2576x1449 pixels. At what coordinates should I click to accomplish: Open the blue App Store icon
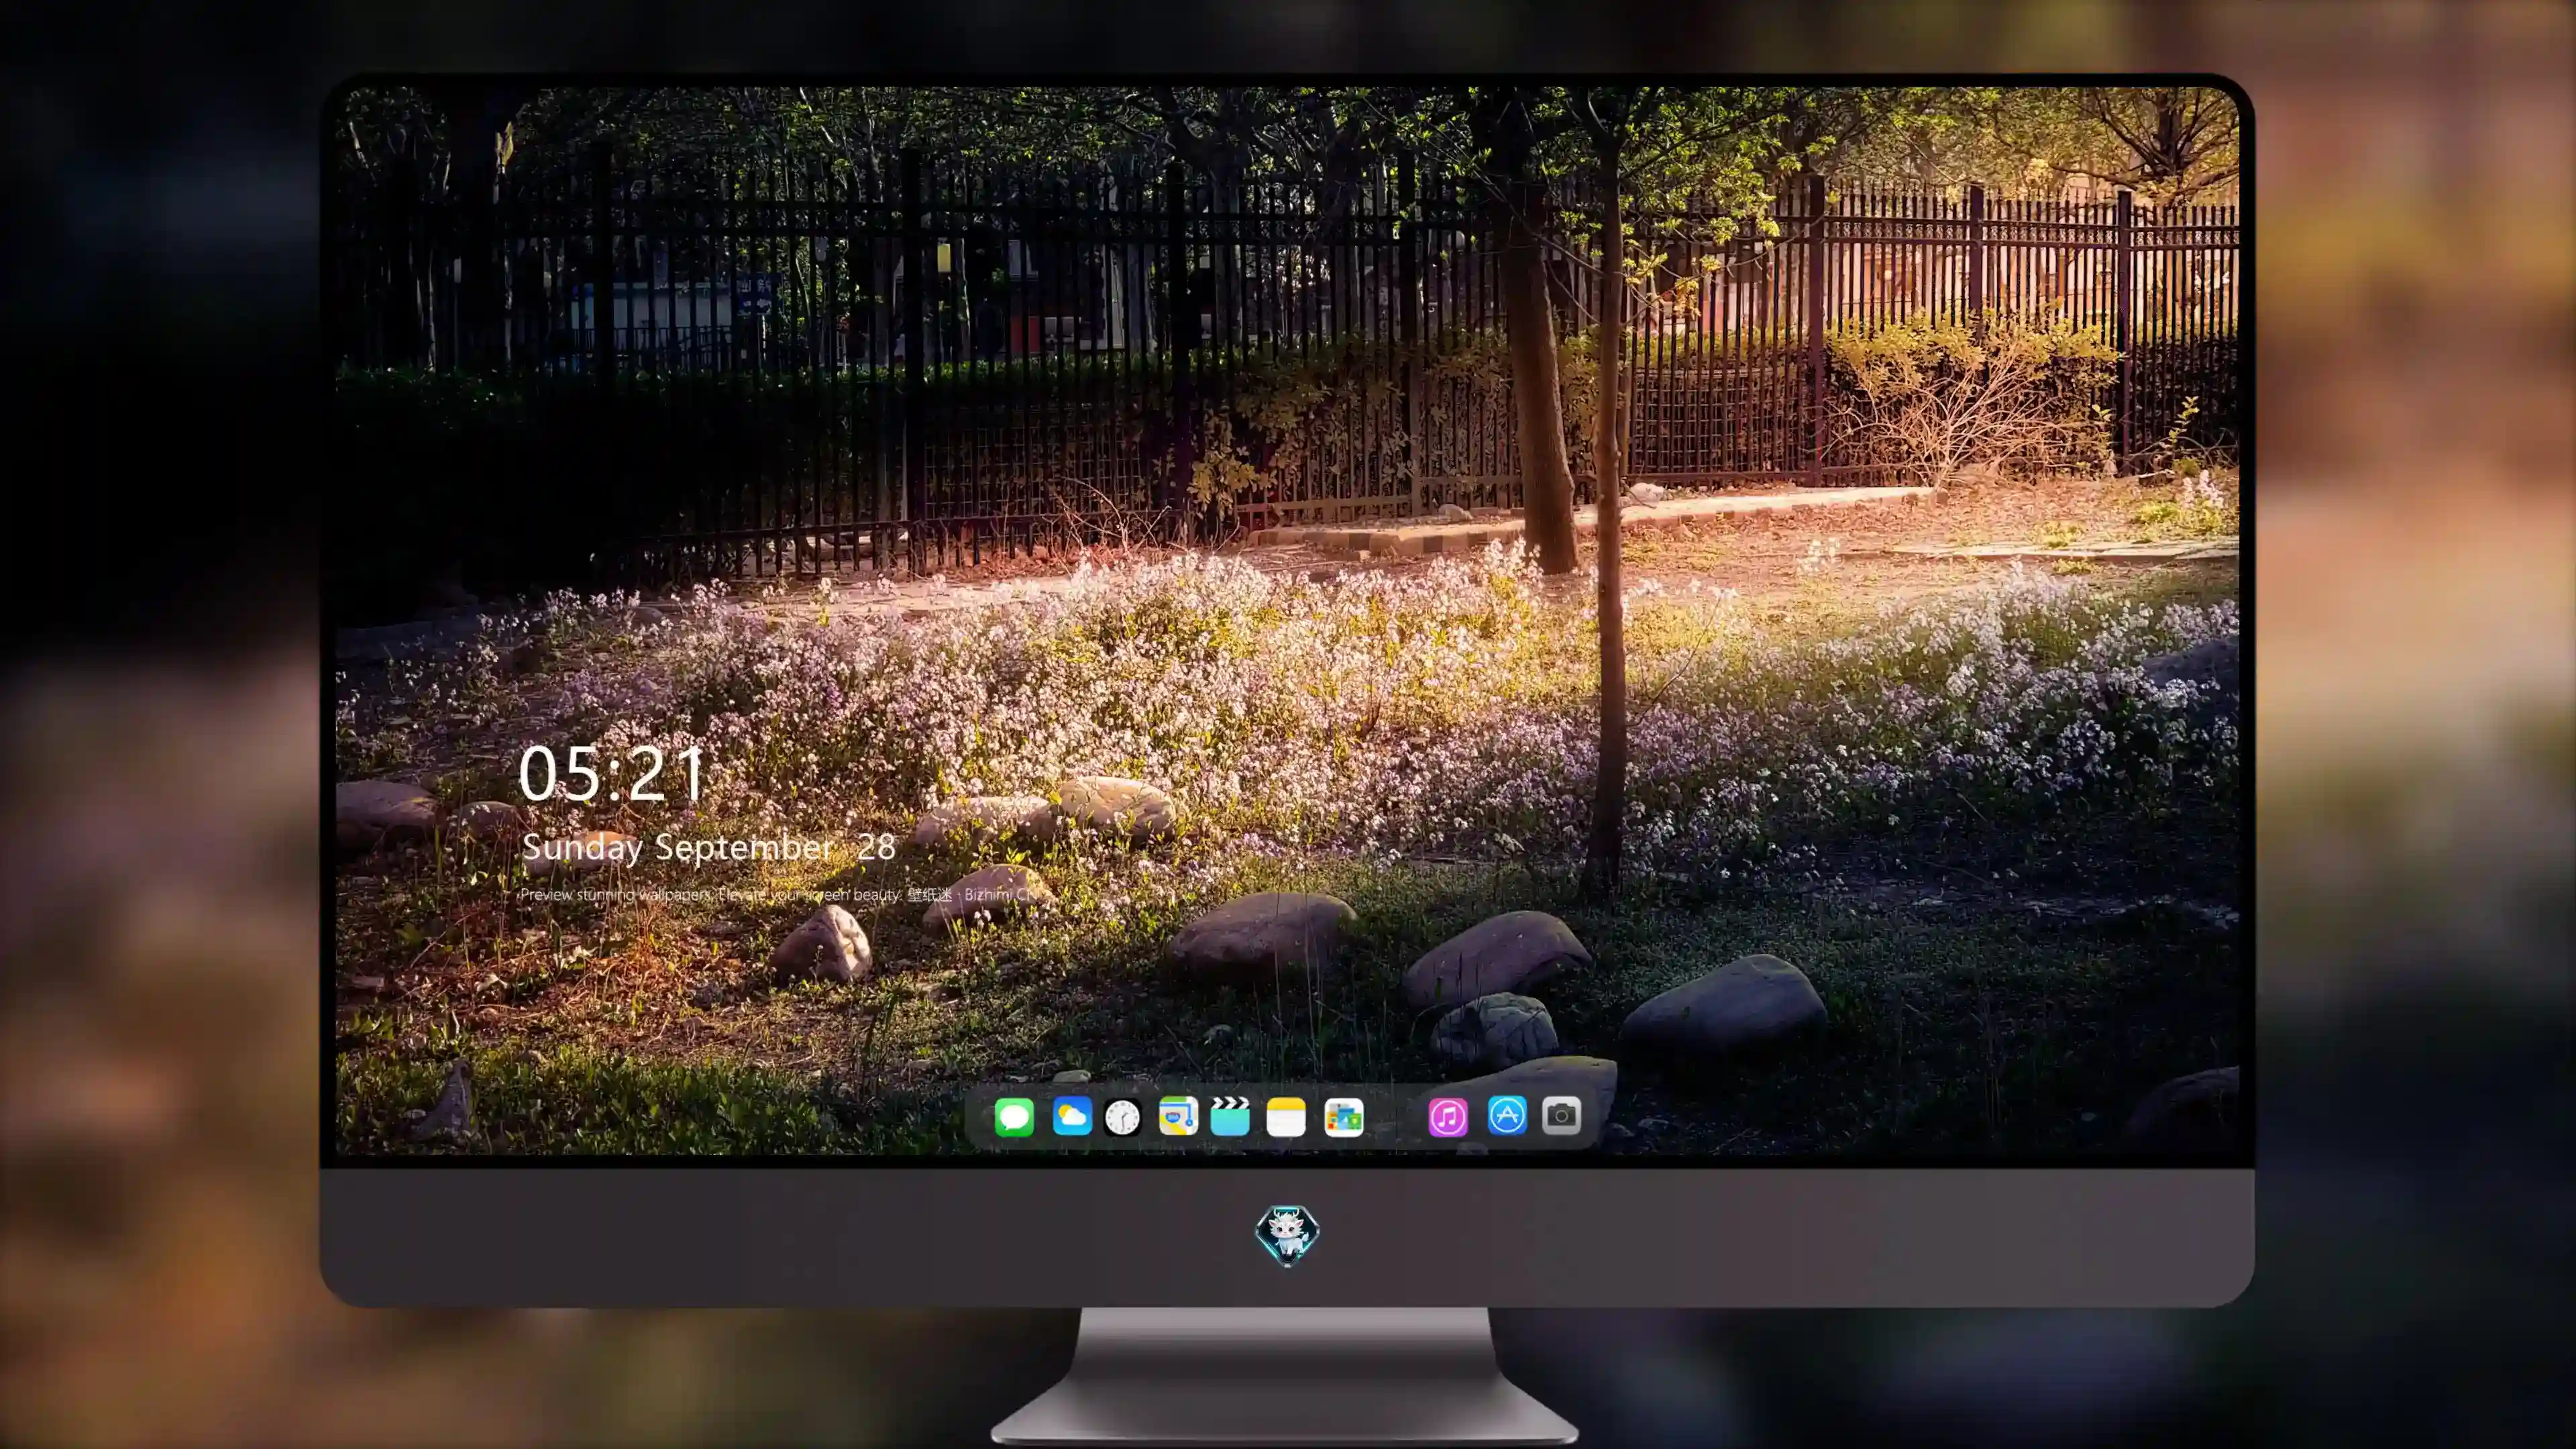pyautogui.click(x=1507, y=1115)
